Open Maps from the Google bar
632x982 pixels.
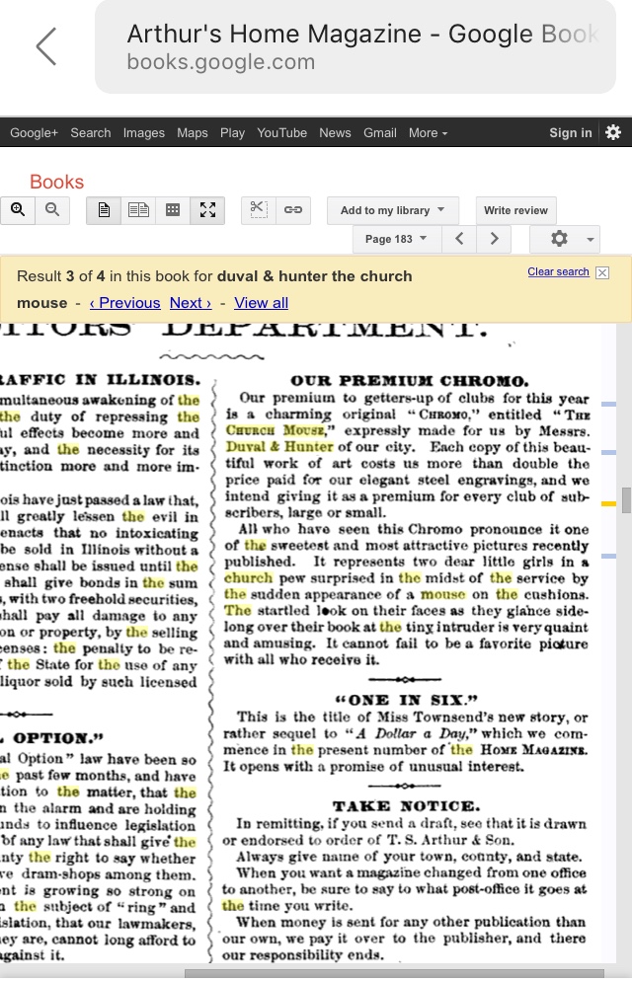[193, 133]
